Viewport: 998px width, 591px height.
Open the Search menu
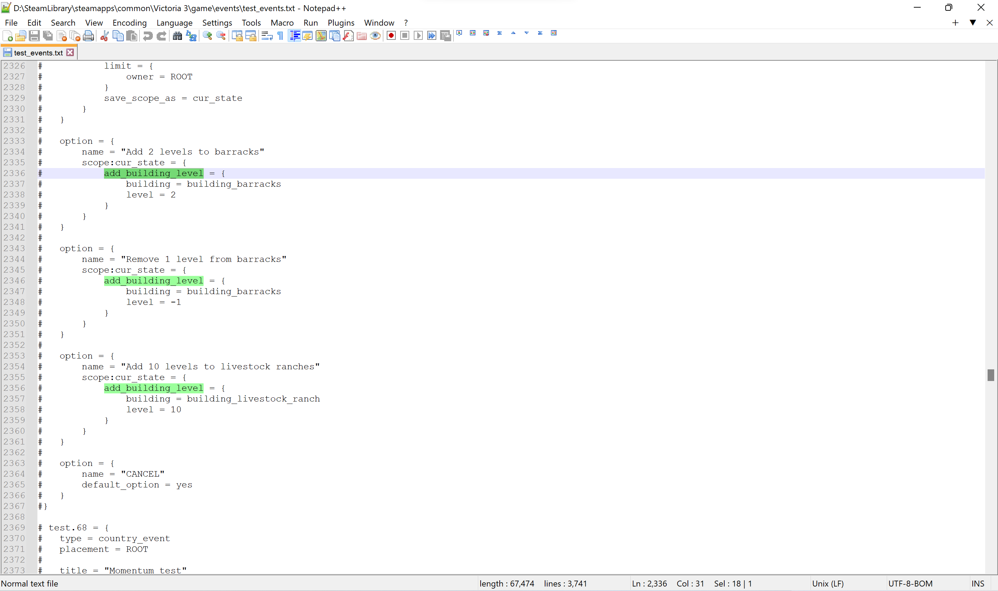tap(63, 23)
